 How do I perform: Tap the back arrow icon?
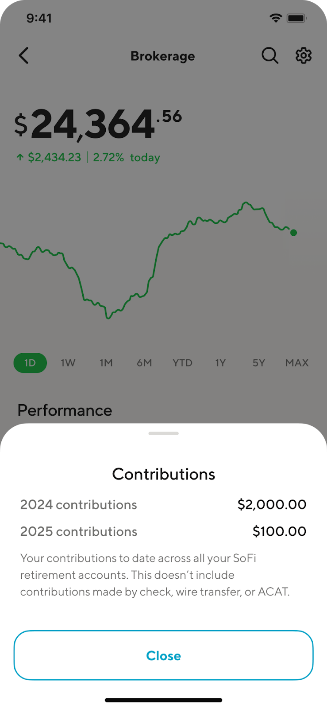(24, 56)
